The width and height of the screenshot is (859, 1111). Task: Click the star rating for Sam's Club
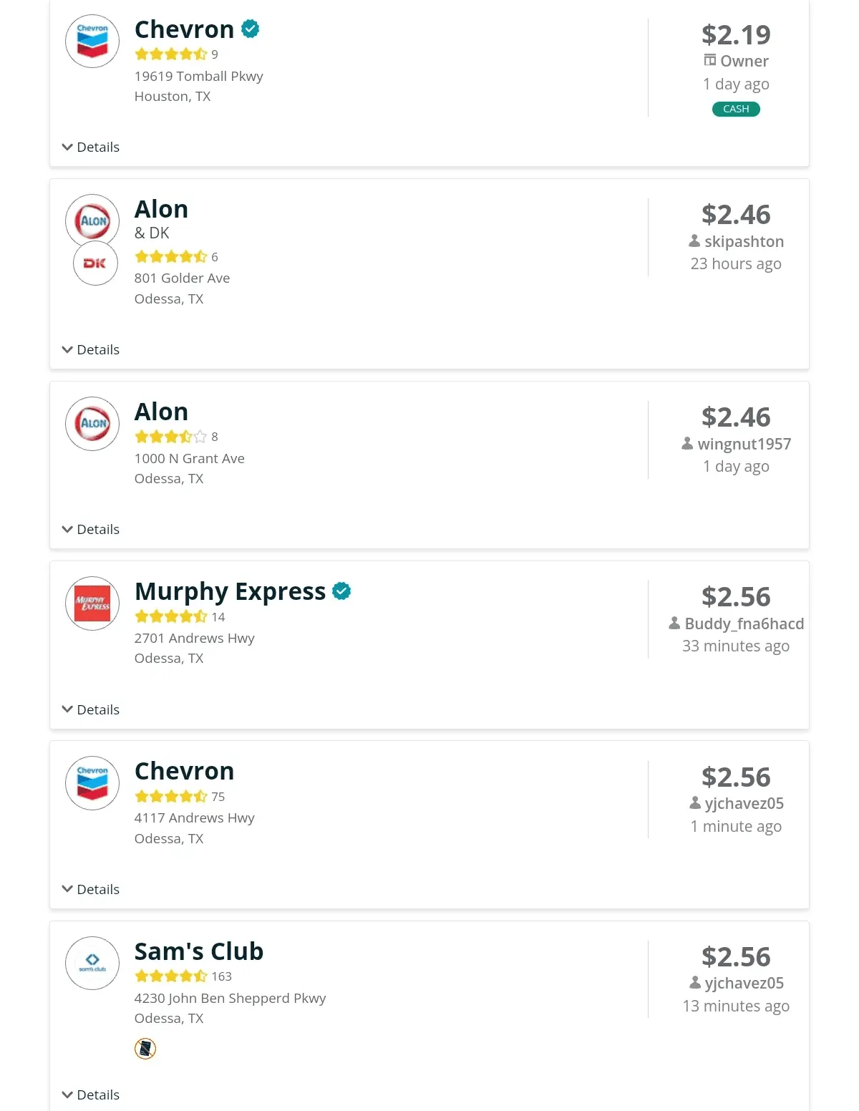tap(171, 976)
